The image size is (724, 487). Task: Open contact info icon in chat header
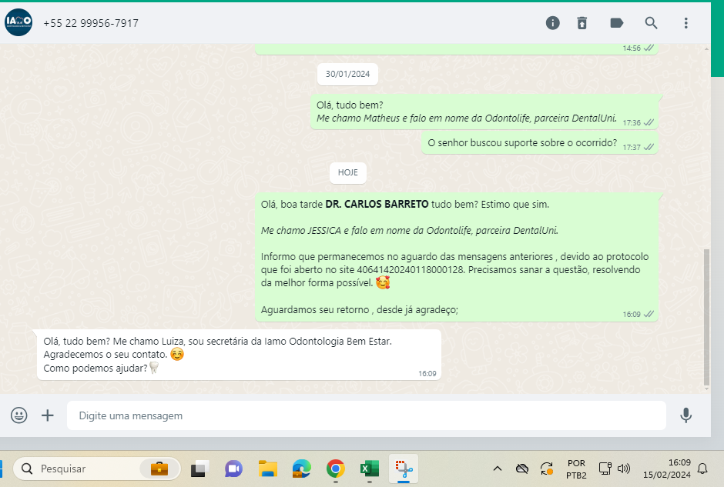point(553,22)
